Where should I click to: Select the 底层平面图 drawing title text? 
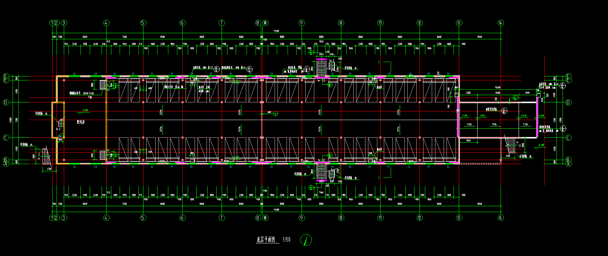(266, 239)
